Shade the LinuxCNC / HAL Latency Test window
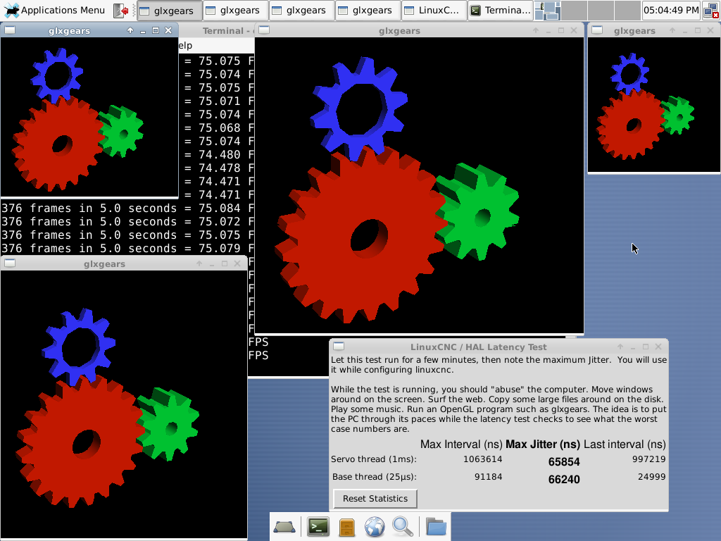Image resolution: width=721 pixels, height=541 pixels. tap(620, 347)
